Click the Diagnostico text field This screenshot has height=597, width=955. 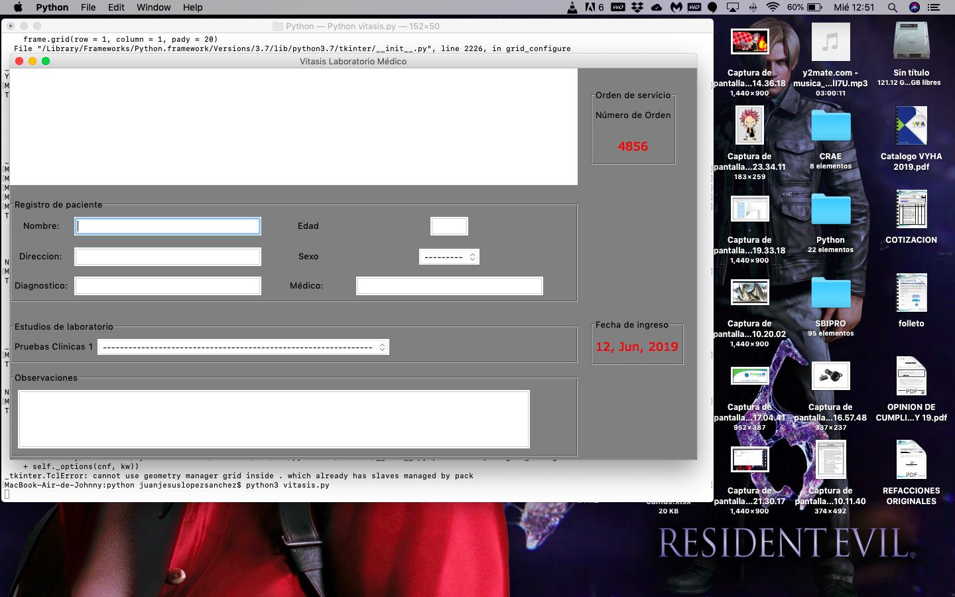coord(168,286)
